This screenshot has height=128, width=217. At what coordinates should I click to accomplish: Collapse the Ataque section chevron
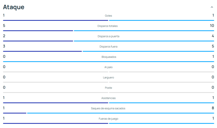pyautogui.click(x=212, y=7)
